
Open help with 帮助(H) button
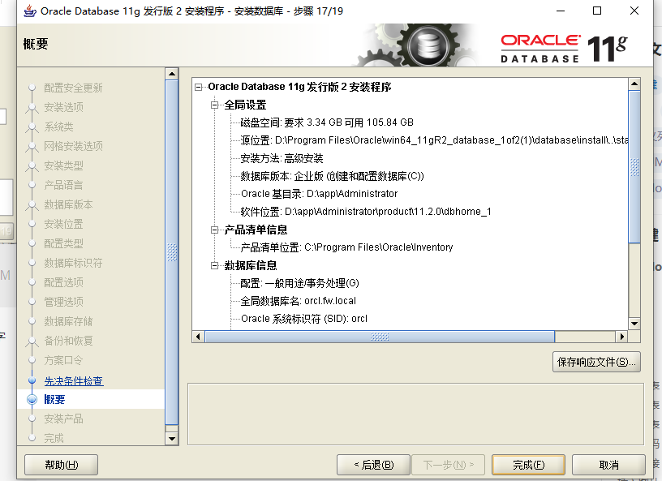pyautogui.click(x=61, y=465)
